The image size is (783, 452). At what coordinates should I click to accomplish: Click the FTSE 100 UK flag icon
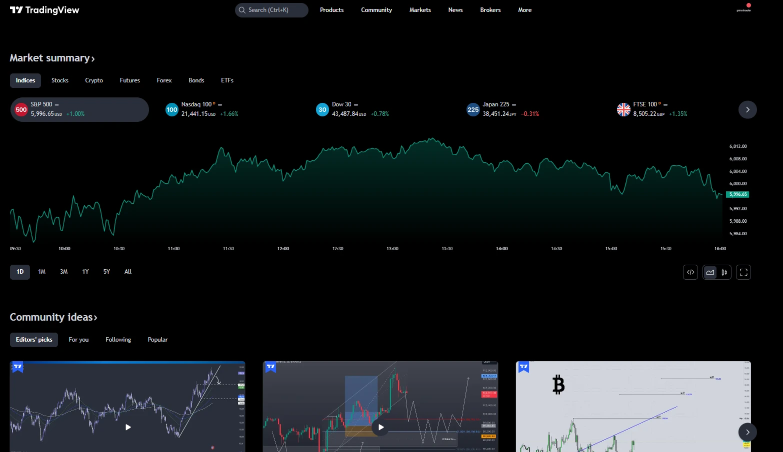[623, 110]
